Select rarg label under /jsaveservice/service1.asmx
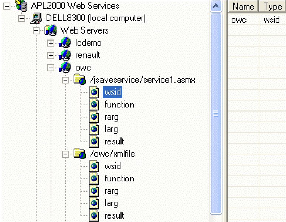Viewport: 286px width, 222px height. click(x=112, y=117)
